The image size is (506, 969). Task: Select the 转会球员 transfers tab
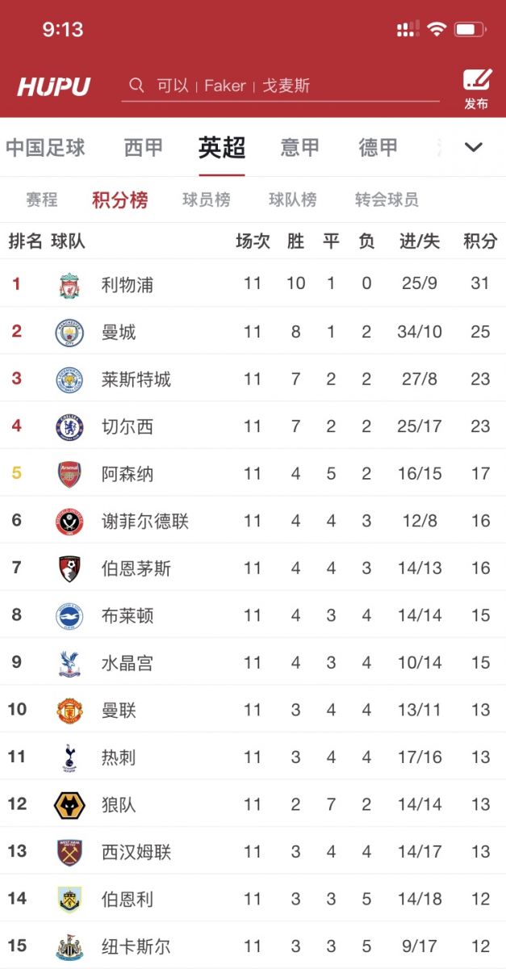[x=387, y=199]
